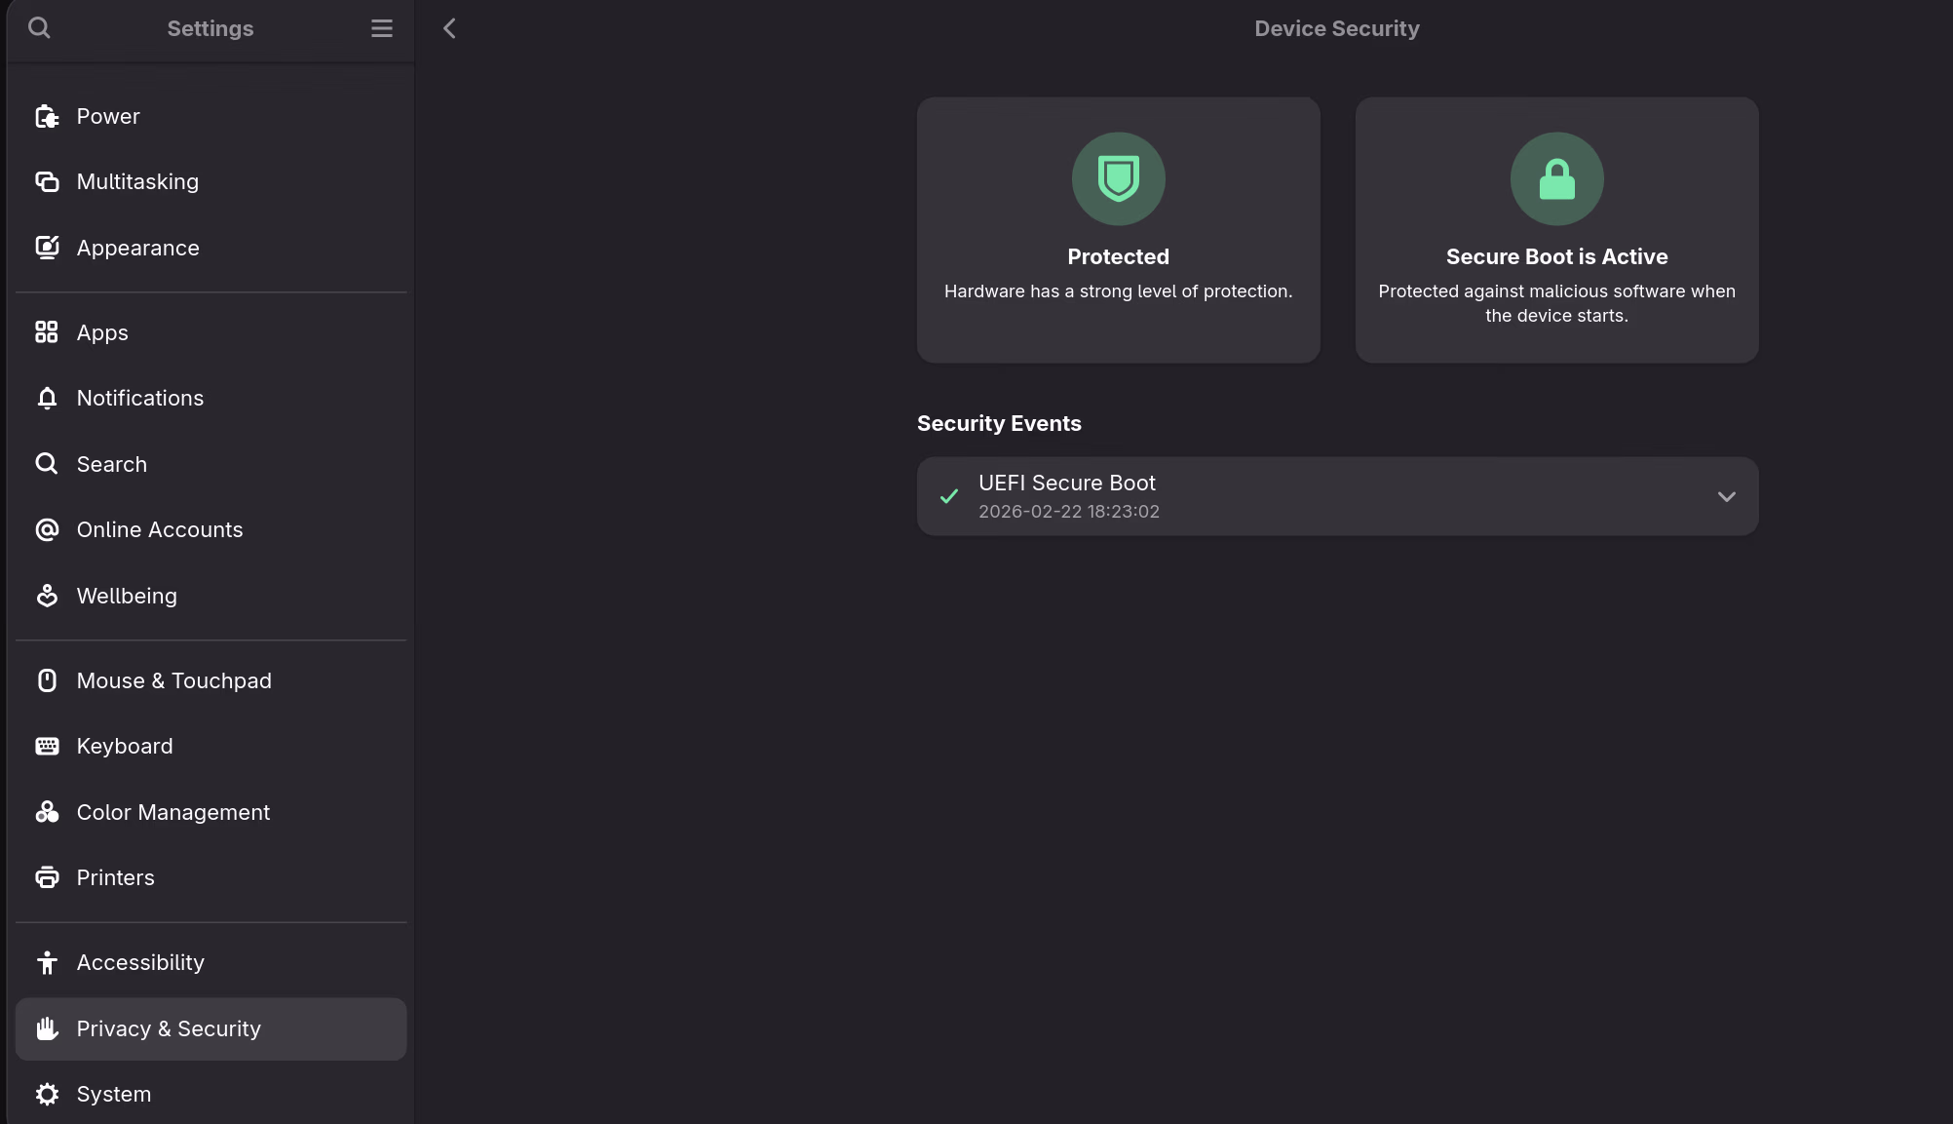Screen dimensions: 1953x1124
Task: Select the Wellbeing sidebar entry
Action: point(127,596)
